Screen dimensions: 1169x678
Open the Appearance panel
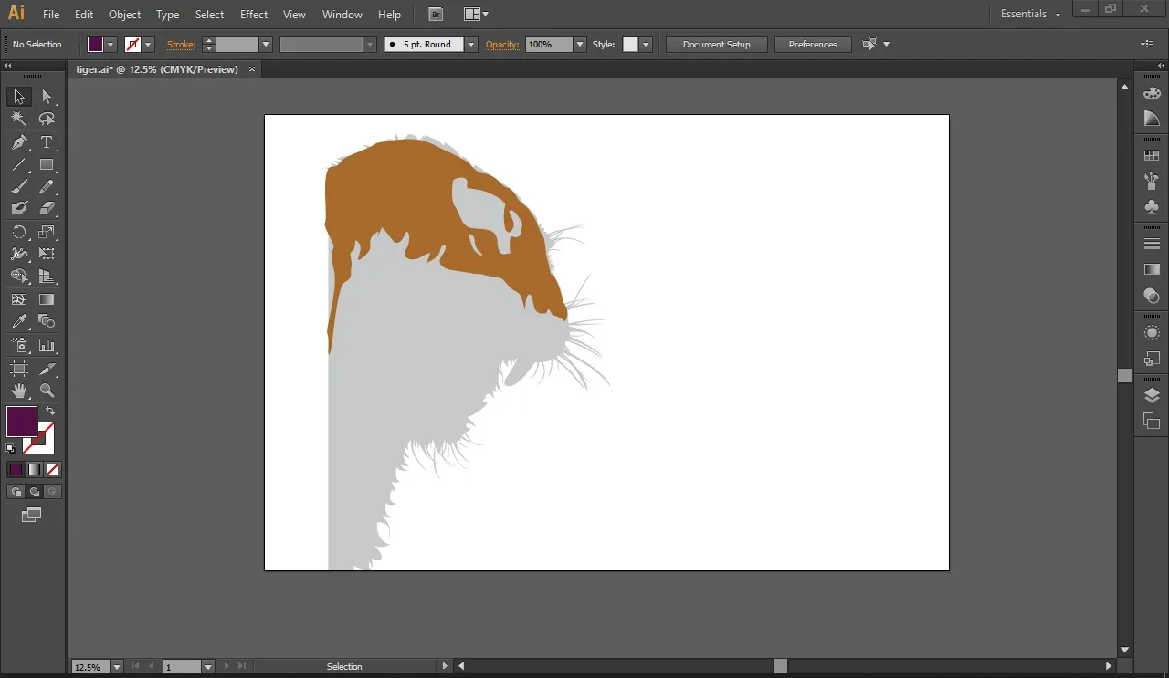(x=1152, y=333)
